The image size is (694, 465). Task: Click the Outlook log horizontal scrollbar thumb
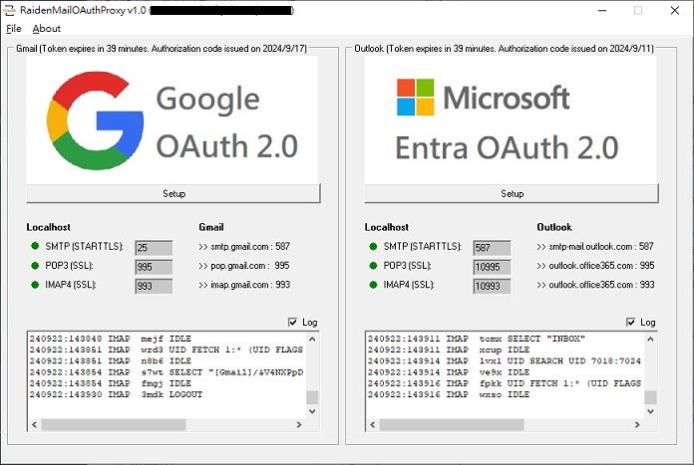click(452, 425)
